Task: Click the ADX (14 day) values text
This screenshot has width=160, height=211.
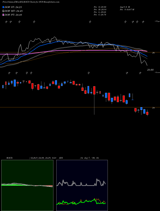Action: click(89, 158)
